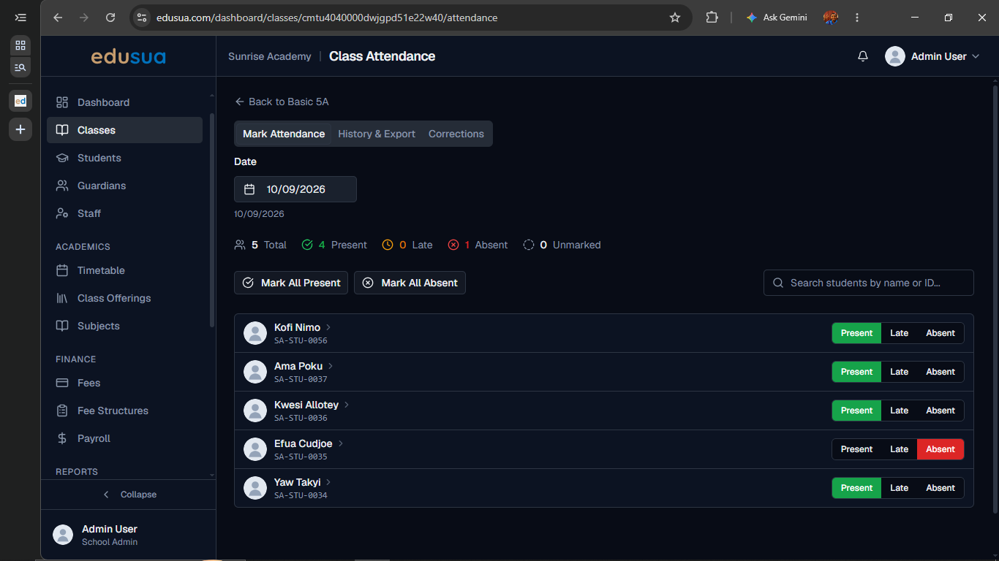This screenshot has height=561, width=999.
Task: Open Subjects in sidebar
Action: coord(124,326)
